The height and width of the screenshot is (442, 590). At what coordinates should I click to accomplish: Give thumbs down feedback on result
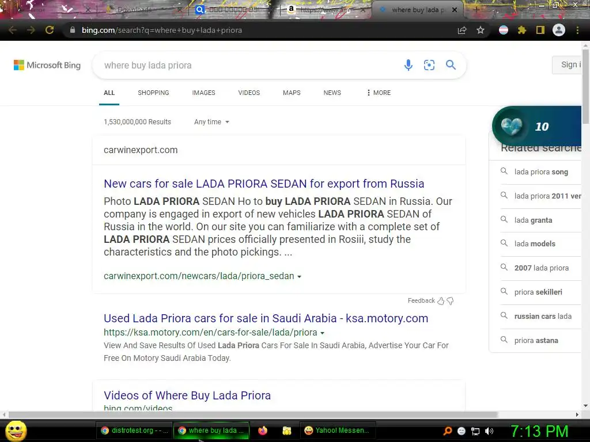point(450,300)
